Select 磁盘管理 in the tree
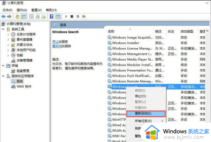The image size is (211, 142). point(23,71)
